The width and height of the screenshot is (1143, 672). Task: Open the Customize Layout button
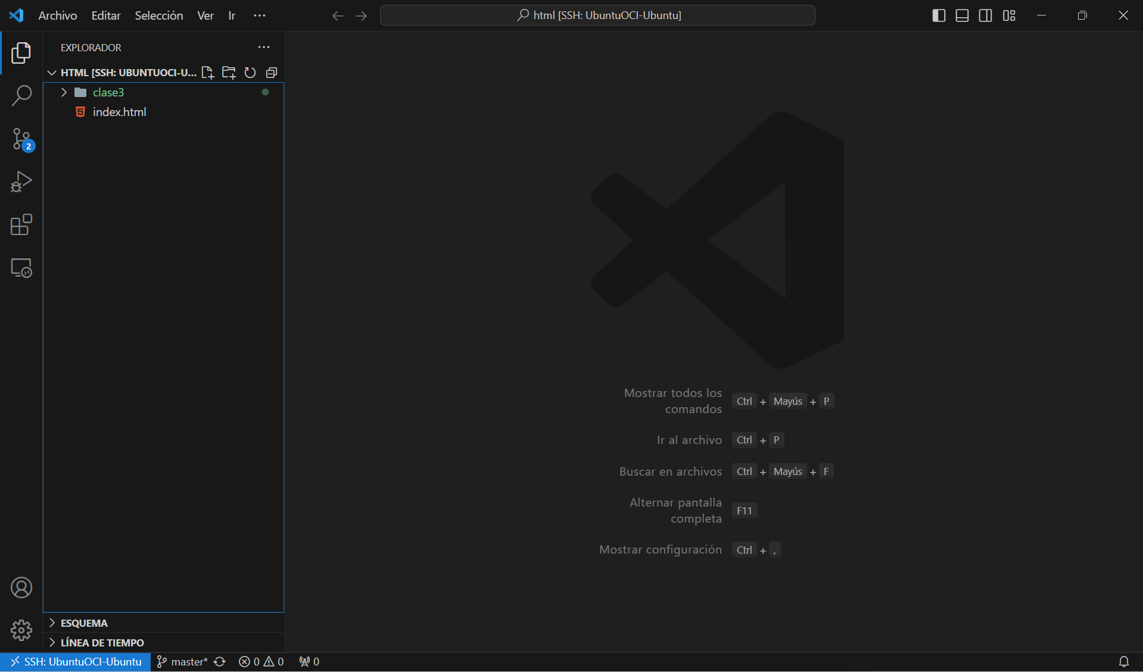coord(1009,15)
